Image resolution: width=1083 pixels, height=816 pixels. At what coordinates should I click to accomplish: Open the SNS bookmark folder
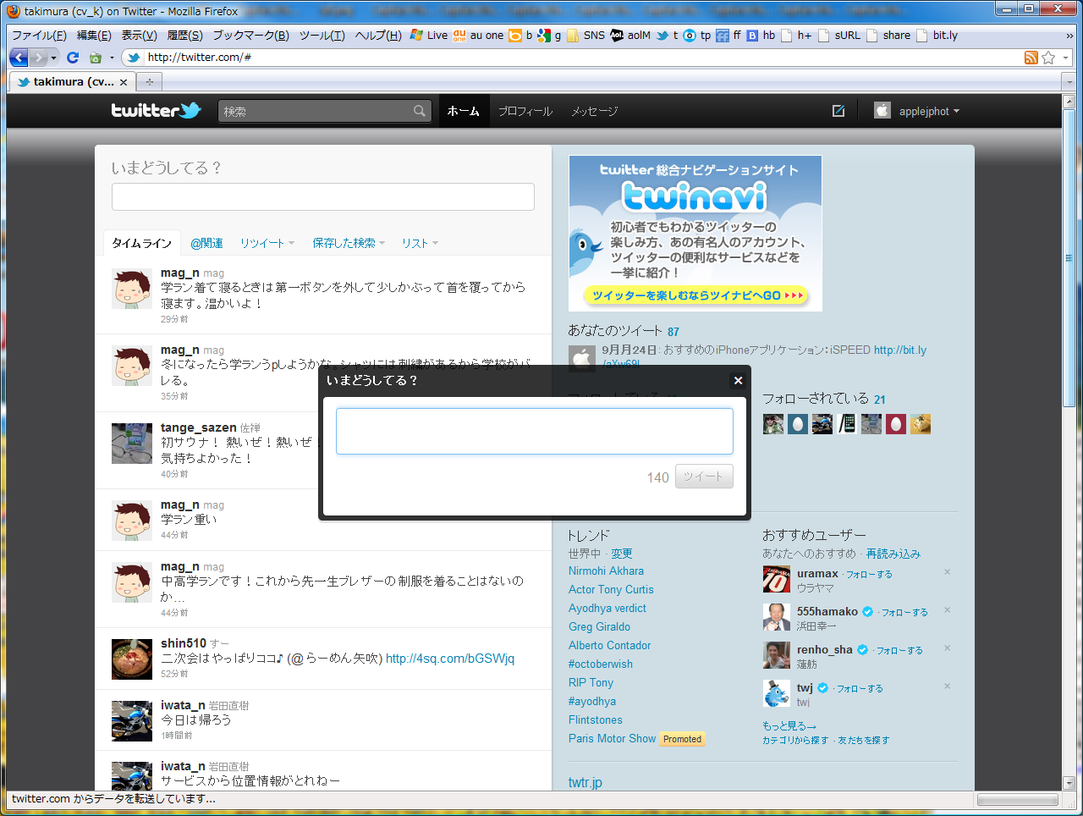pyautogui.click(x=585, y=36)
